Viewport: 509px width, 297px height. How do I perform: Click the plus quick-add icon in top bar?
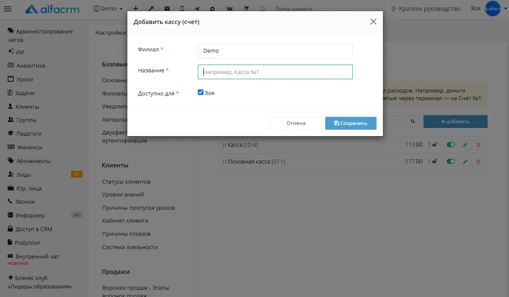point(135,9)
